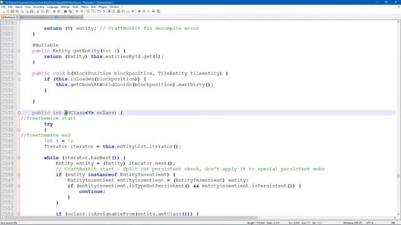Click the Paste clipboard toolbar icon
401x225 pixels.
pyautogui.click(x=48, y=11)
